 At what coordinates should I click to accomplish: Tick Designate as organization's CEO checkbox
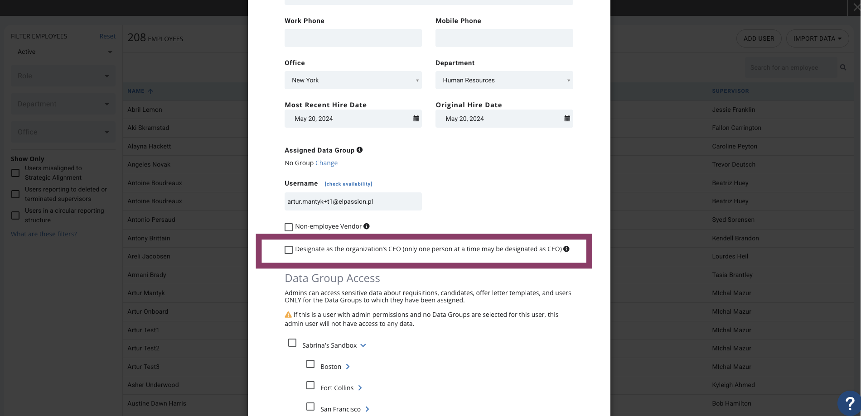[x=289, y=249]
